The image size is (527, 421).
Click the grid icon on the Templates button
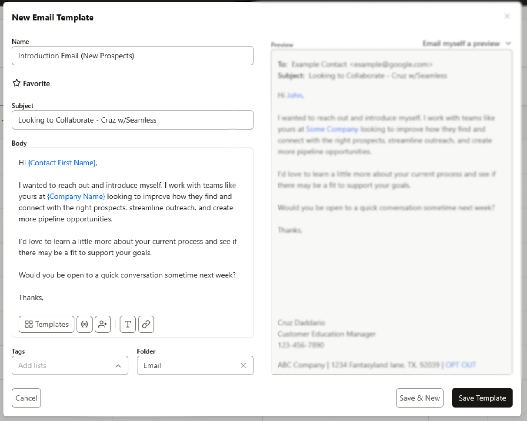pos(29,324)
